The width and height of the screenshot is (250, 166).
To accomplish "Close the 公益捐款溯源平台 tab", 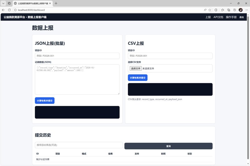I will (50, 3).
